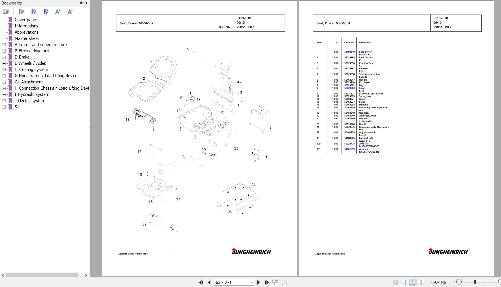Follow order number link 51001059

click(x=349, y=149)
